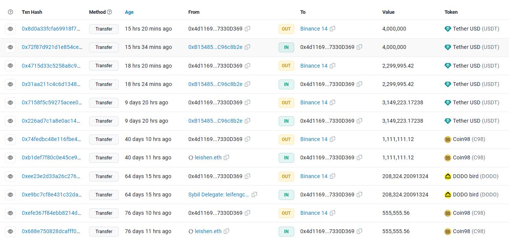This screenshot has height=240, width=509.
Task: Copy To address in 15 hrs 34 mins row
Action: coord(360,47)
